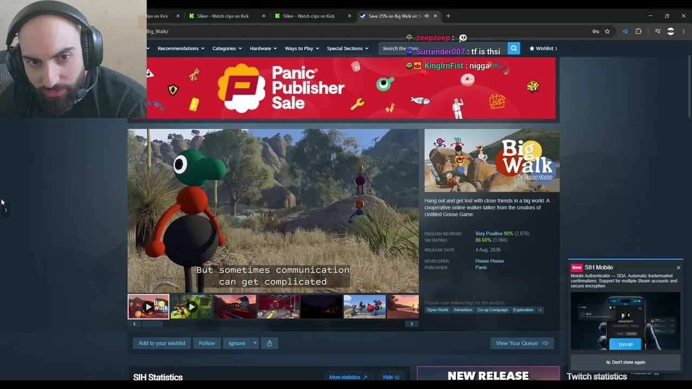Open the Wishlist star link
The width and height of the screenshot is (692, 389).
pos(543,49)
